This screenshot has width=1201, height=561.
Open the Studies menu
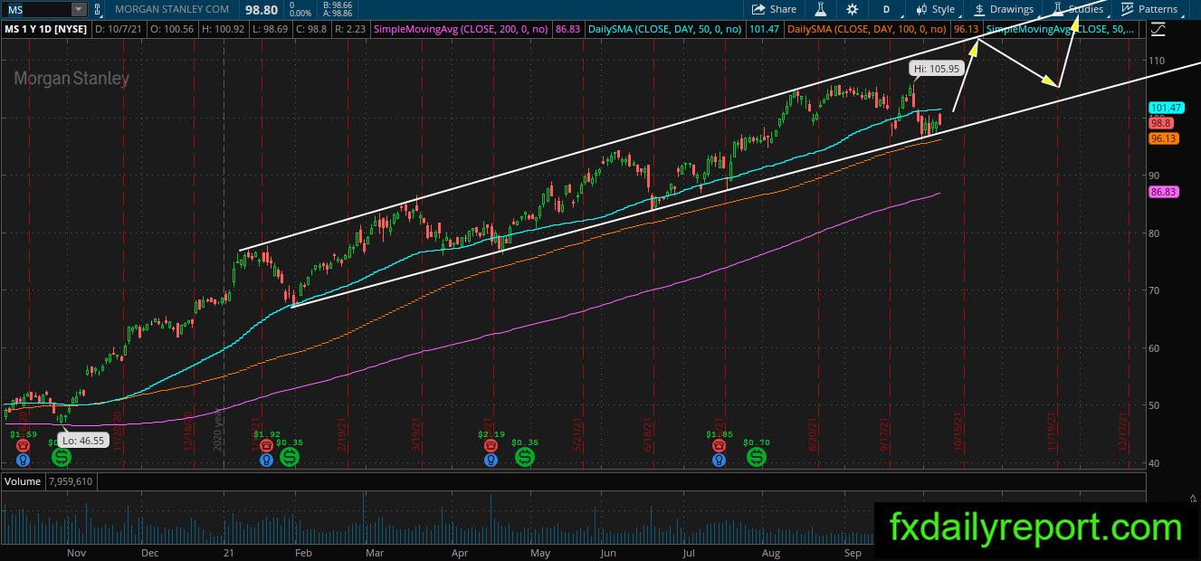1077,9
